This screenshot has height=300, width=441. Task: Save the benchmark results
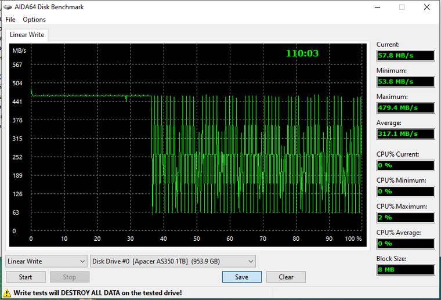pyautogui.click(x=241, y=277)
